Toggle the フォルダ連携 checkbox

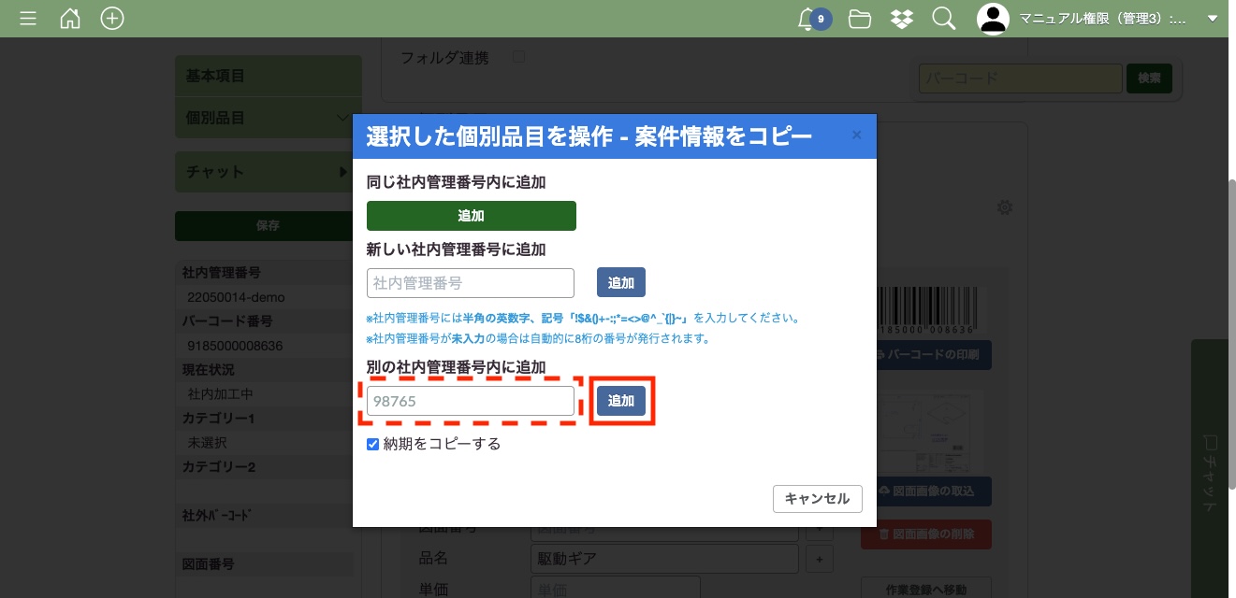coord(518,58)
